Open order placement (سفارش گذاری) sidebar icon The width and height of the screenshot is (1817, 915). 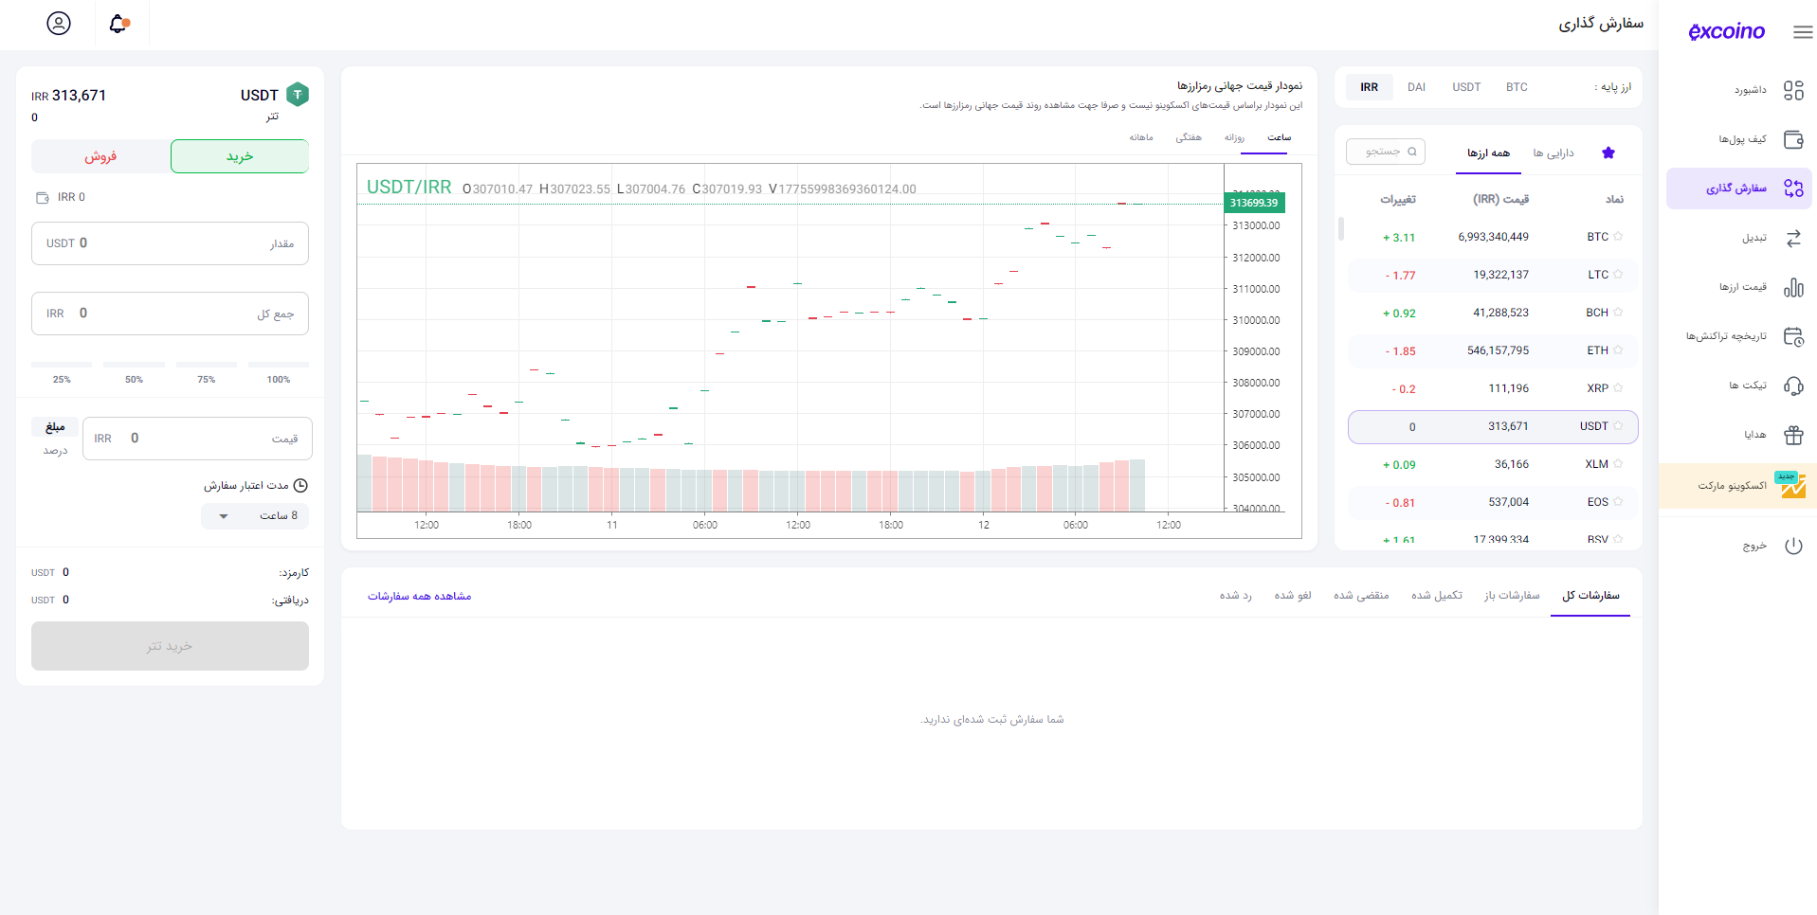point(1793,188)
